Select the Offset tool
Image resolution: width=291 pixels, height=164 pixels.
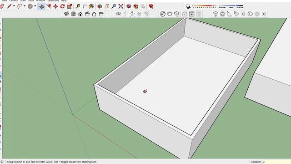pos(49,6)
